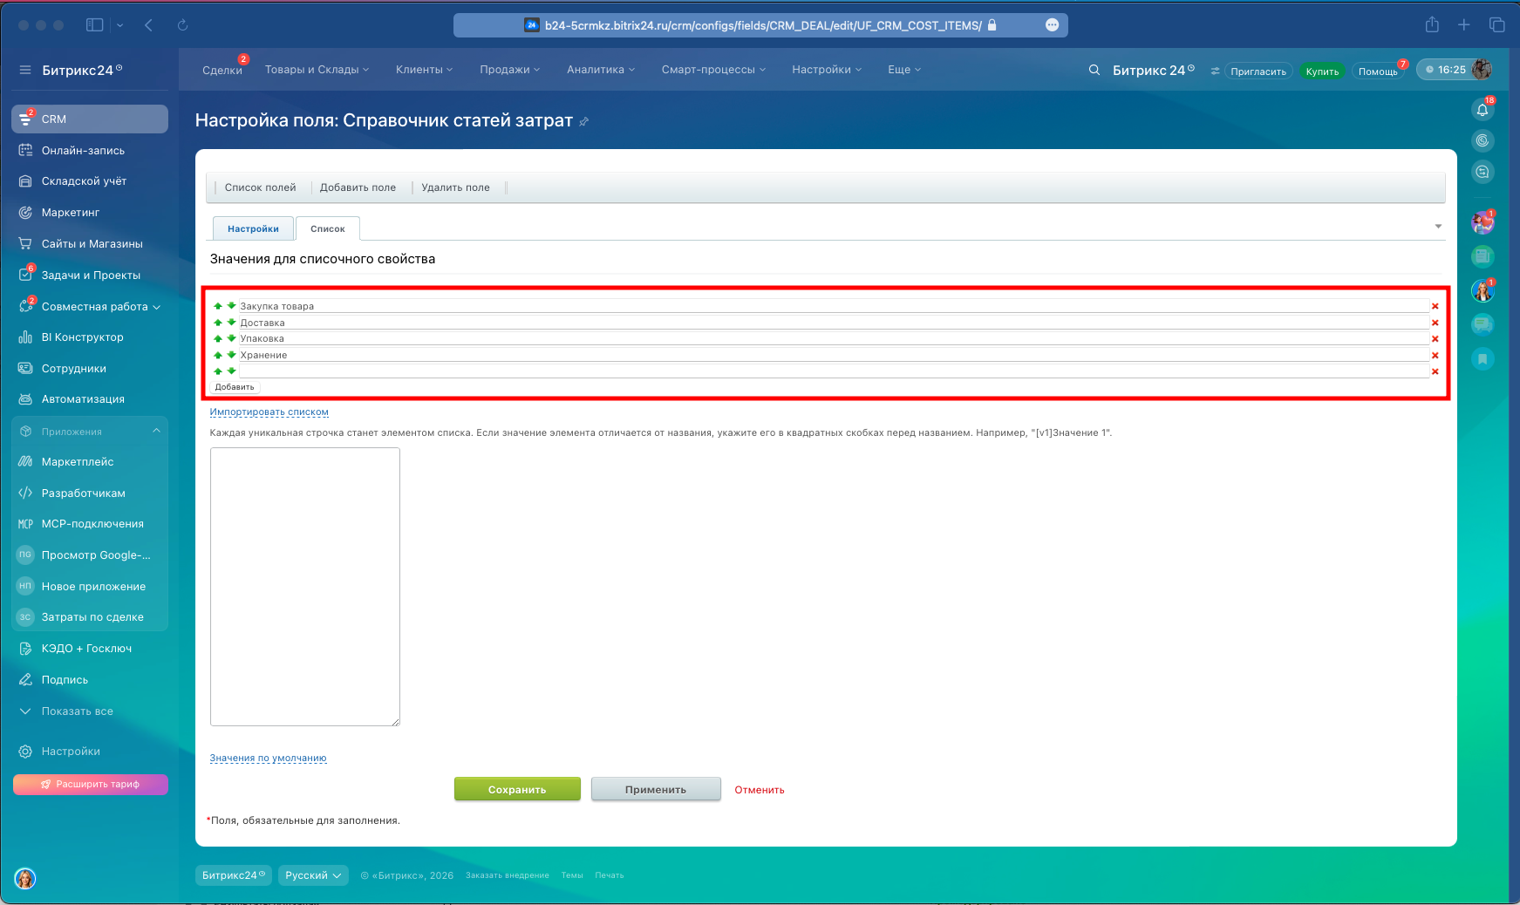Click 'Расширить тариф' button
The height and width of the screenshot is (905, 1520).
(91, 785)
